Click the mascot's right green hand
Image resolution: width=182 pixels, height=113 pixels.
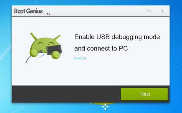(x=56, y=55)
